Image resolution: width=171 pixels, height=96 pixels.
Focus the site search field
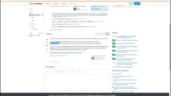coord(98,3)
